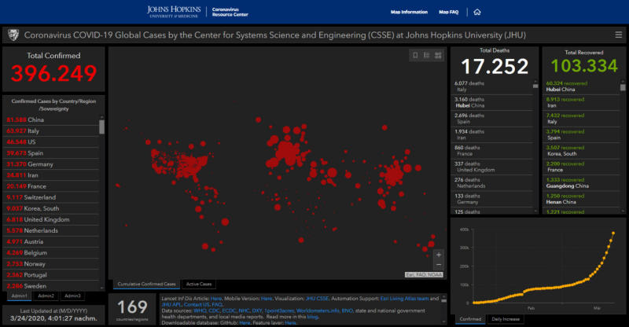Select Italy in confirmed cases list
Screen dimensions: 629x327
[39, 130]
